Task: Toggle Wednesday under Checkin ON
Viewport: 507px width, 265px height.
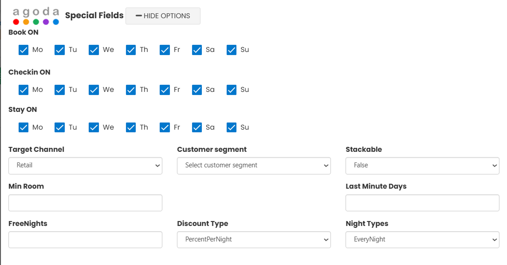Action: click(94, 90)
